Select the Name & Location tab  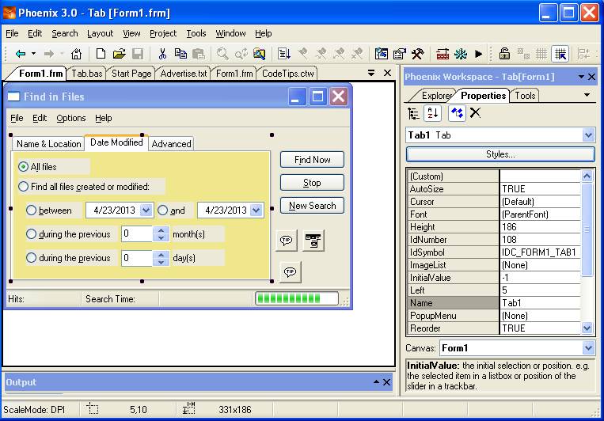pos(48,144)
